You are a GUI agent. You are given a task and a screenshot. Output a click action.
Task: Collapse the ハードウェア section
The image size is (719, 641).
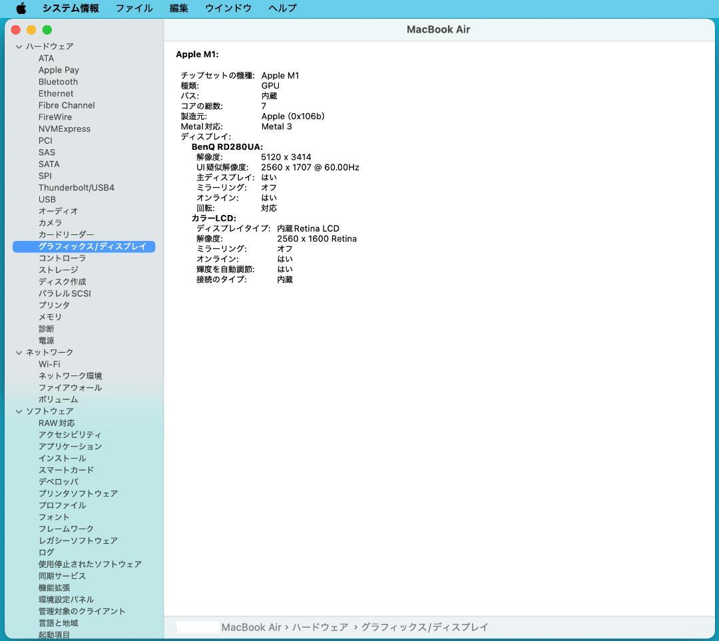point(18,46)
